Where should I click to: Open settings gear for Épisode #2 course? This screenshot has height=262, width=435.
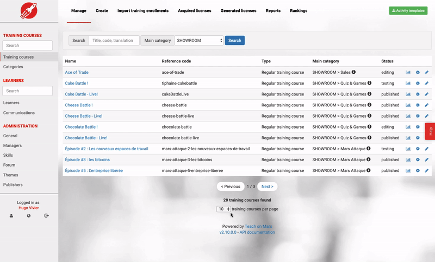418,149
